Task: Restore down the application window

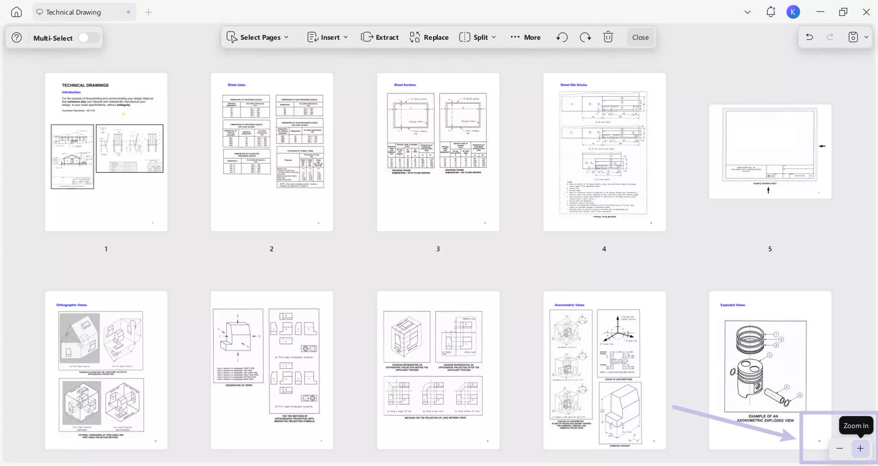Action: [x=843, y=12]
